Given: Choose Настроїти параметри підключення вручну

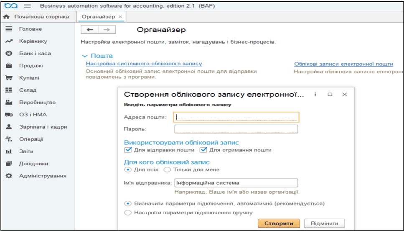Looking at the screenshot, I should coord(128,213).
